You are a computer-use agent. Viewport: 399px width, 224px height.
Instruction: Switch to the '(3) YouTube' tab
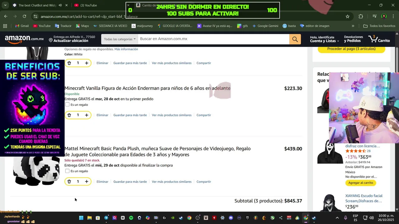(89, 5)
